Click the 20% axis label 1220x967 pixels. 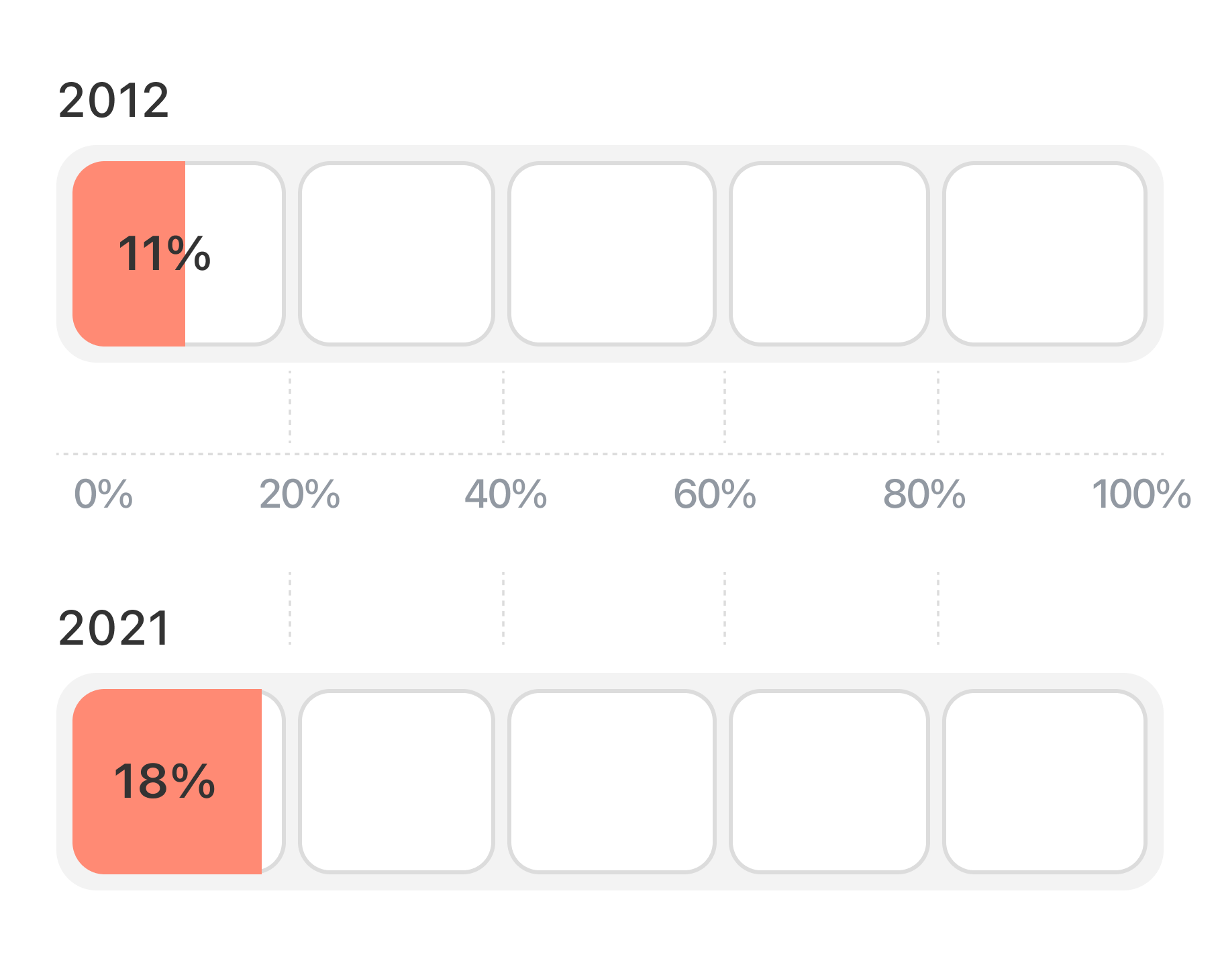pos(299,494)
